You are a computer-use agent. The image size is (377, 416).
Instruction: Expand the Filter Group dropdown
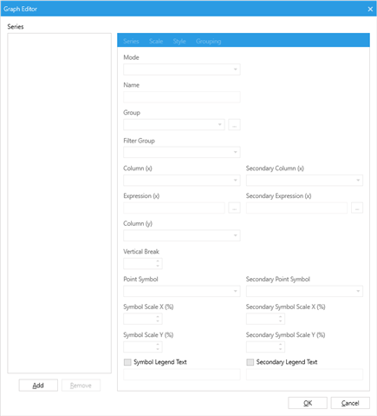click(x=182, y=152)
